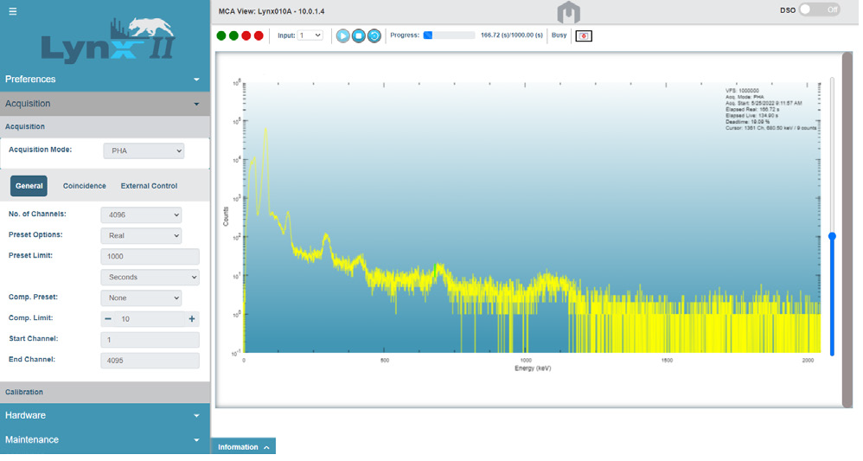
Task: Expand the Preferences section
Action: pos(104,80)
